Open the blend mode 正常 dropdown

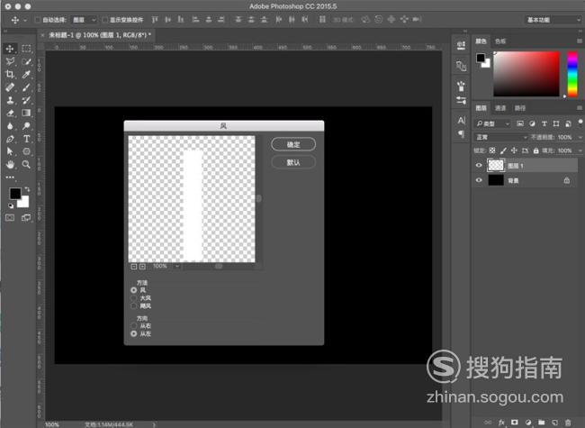tap(501, 137)
